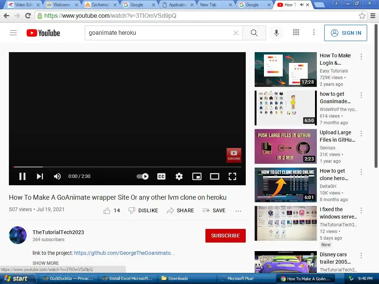
Task: Switch to the Application browser tab
Action: pyautogui.click(x=178, y=4)
